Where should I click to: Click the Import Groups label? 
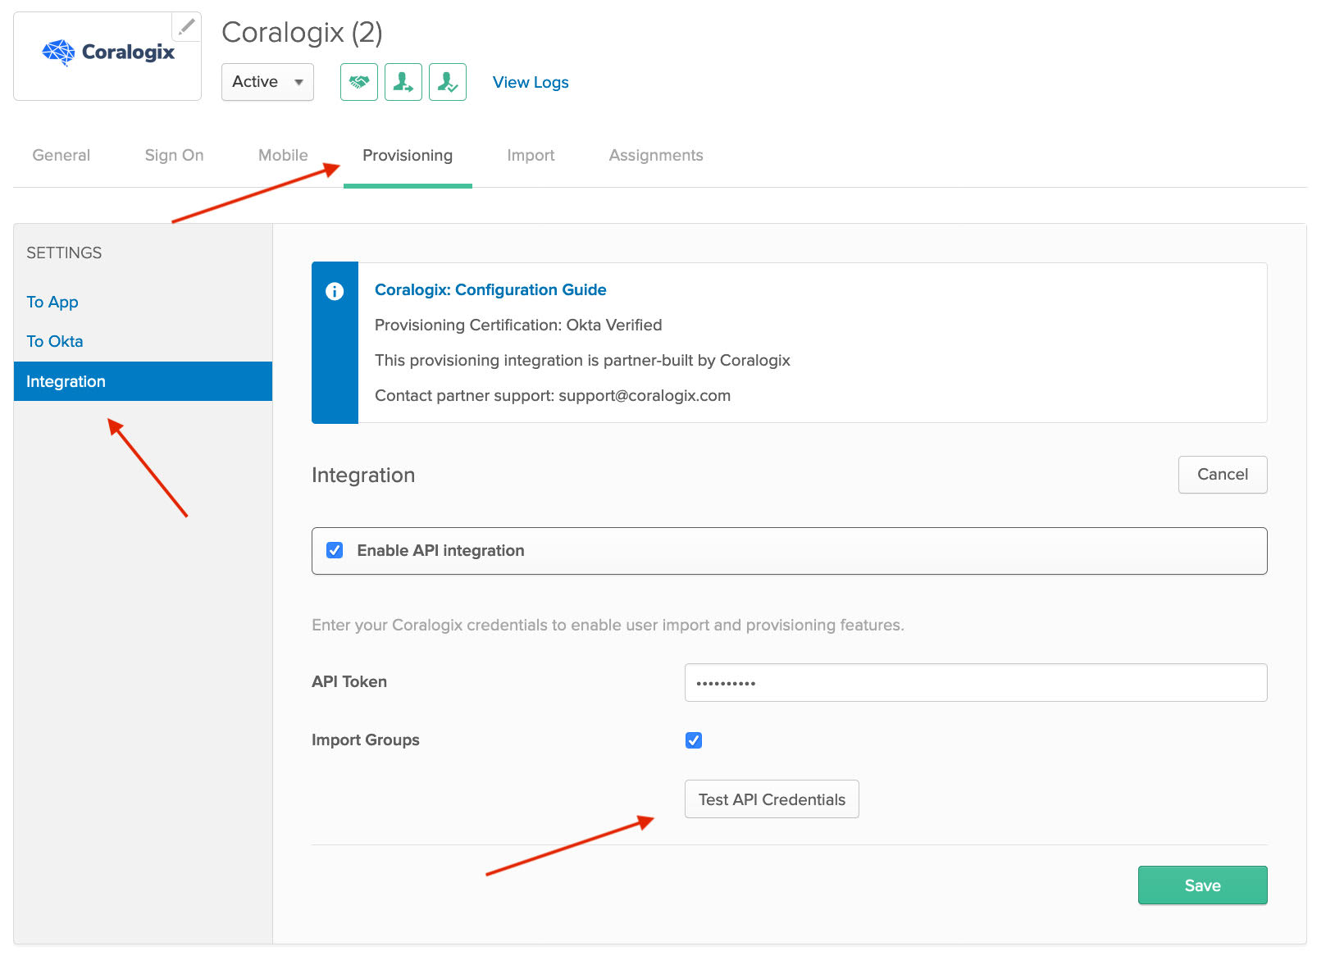366,740
